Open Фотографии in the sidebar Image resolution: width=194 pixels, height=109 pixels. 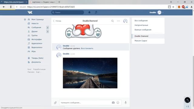36,39
